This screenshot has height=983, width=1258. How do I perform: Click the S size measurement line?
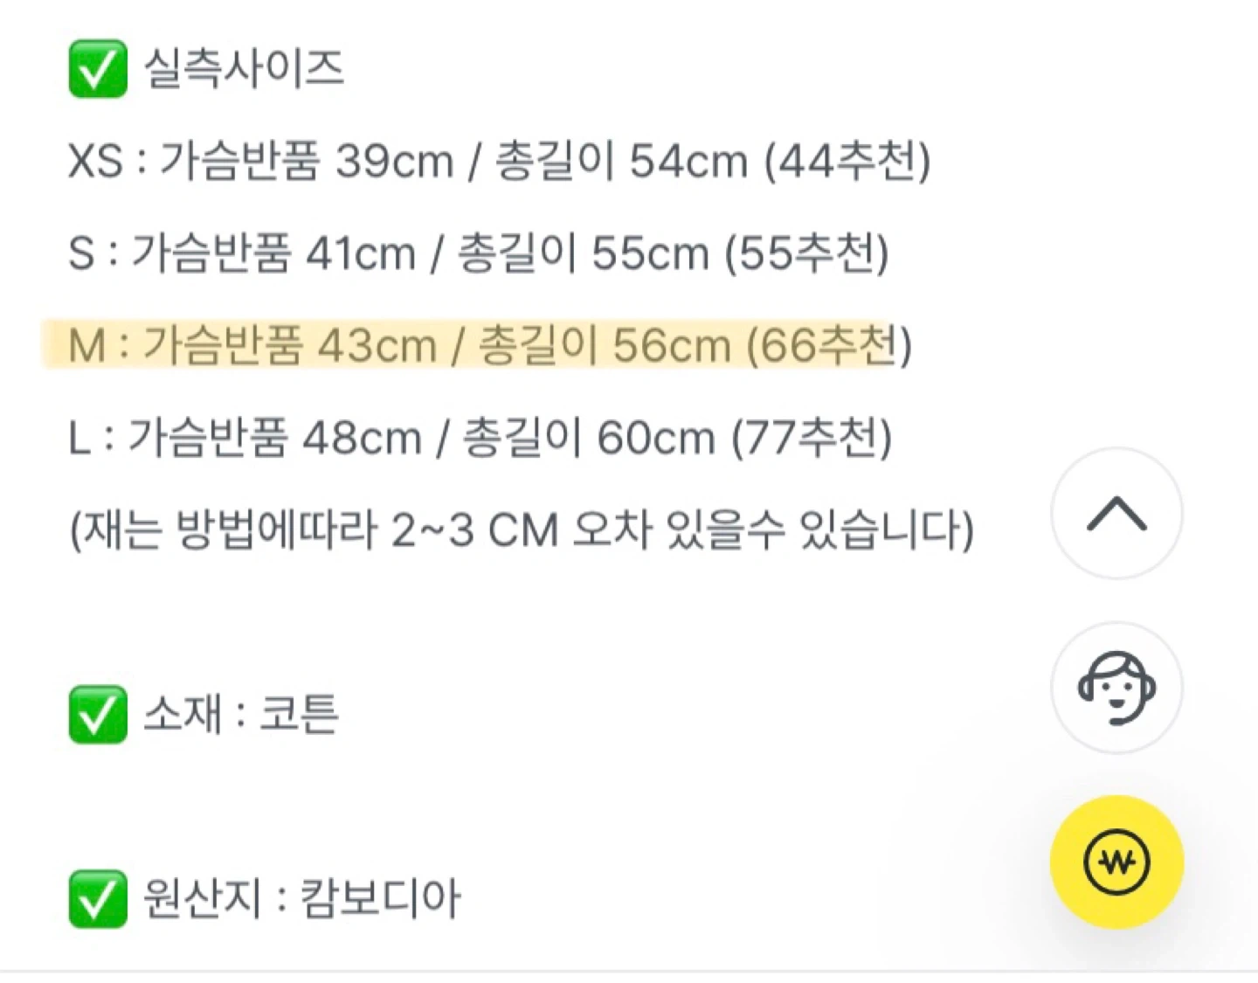478,253
